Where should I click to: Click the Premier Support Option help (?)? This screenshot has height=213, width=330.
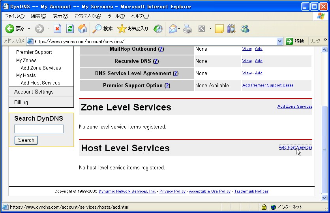[x=167, y=85]
